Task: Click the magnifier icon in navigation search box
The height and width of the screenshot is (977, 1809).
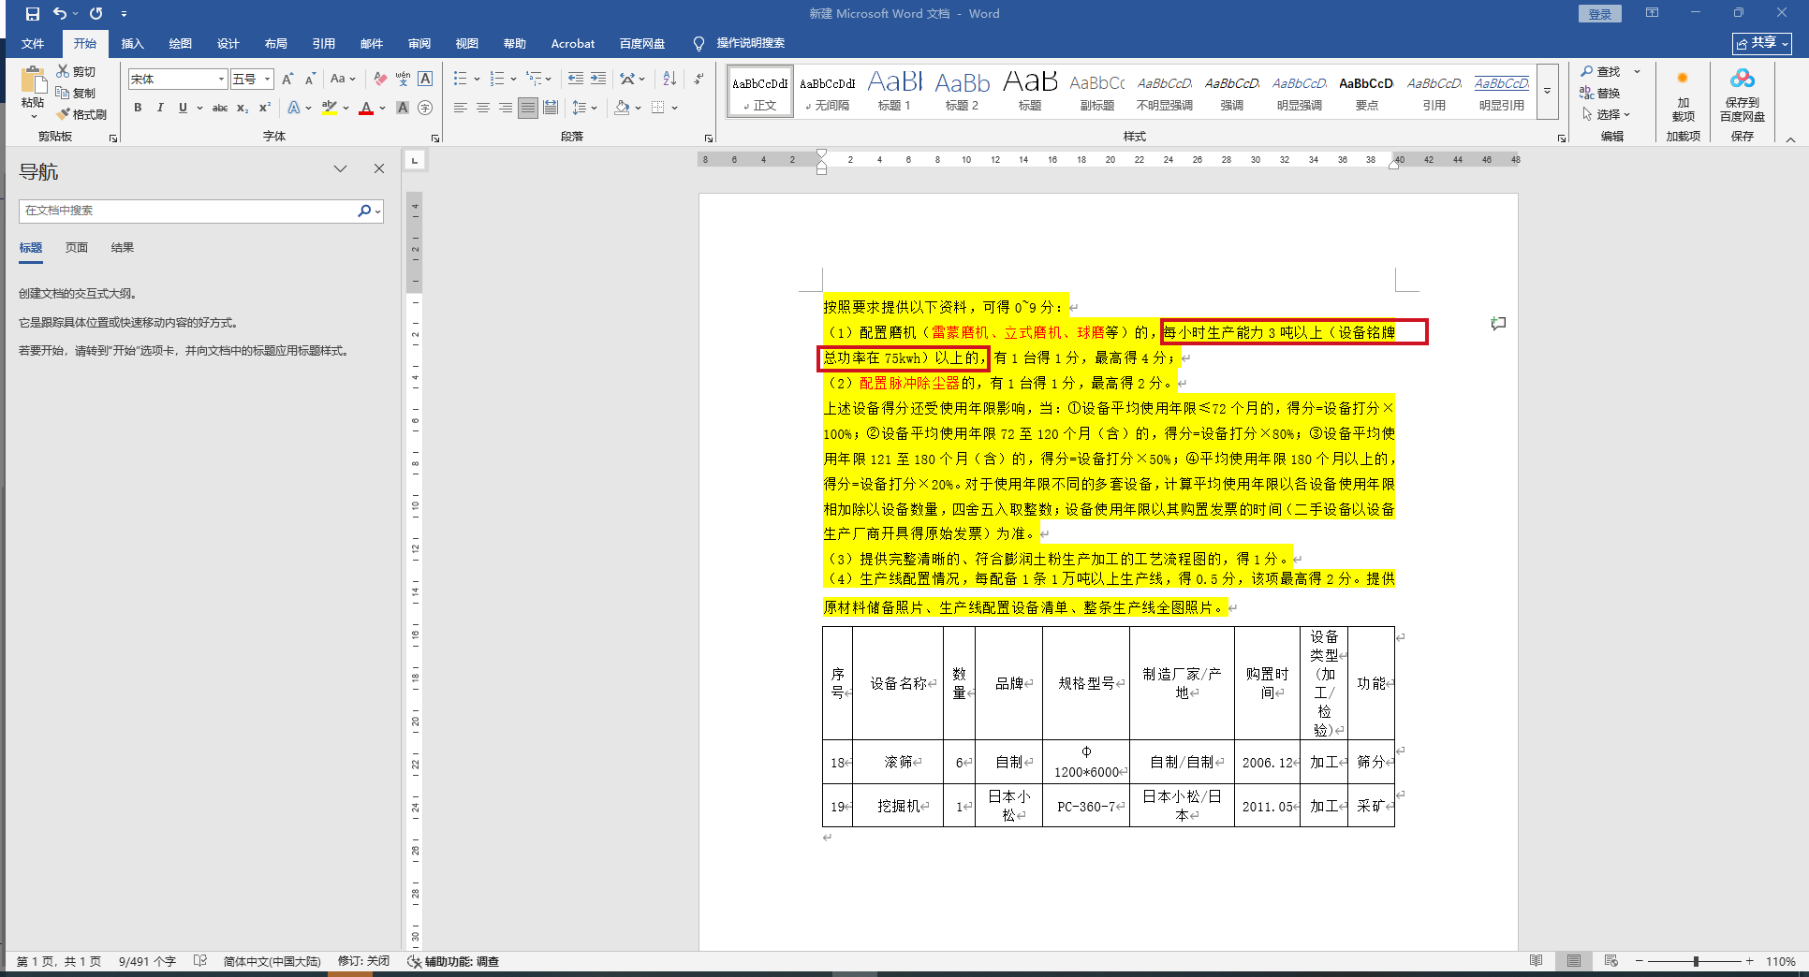Action: [x=364, y=211]
